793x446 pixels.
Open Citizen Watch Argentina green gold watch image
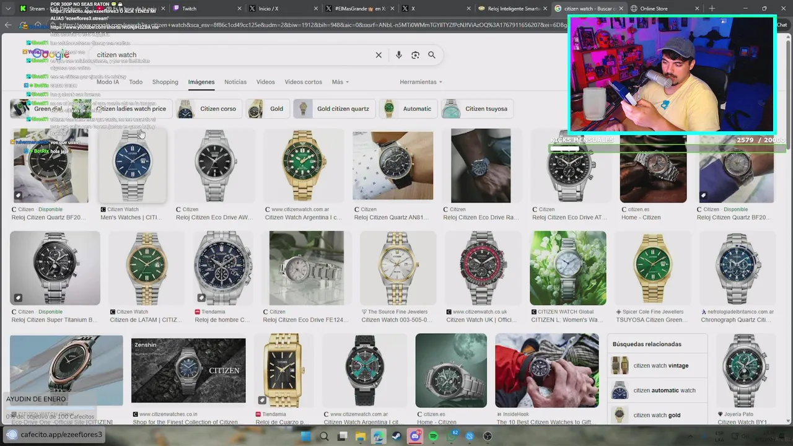click(303, 165)
